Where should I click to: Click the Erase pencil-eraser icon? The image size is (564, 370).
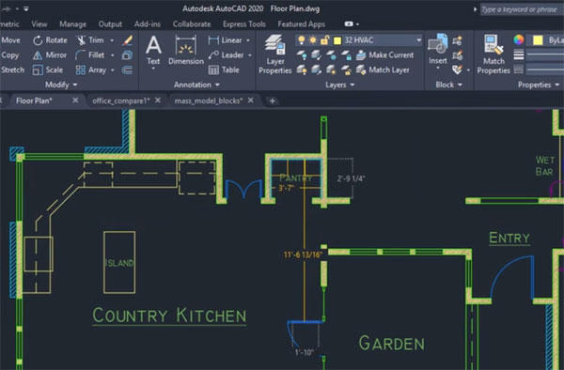click(x=127, y=40)
